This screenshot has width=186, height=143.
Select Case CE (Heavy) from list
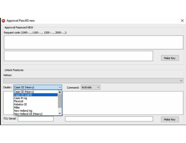tap(36, 92)
